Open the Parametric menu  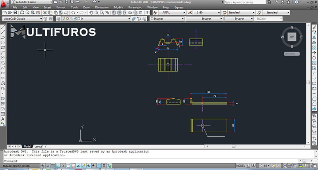[x=135, y=8]
